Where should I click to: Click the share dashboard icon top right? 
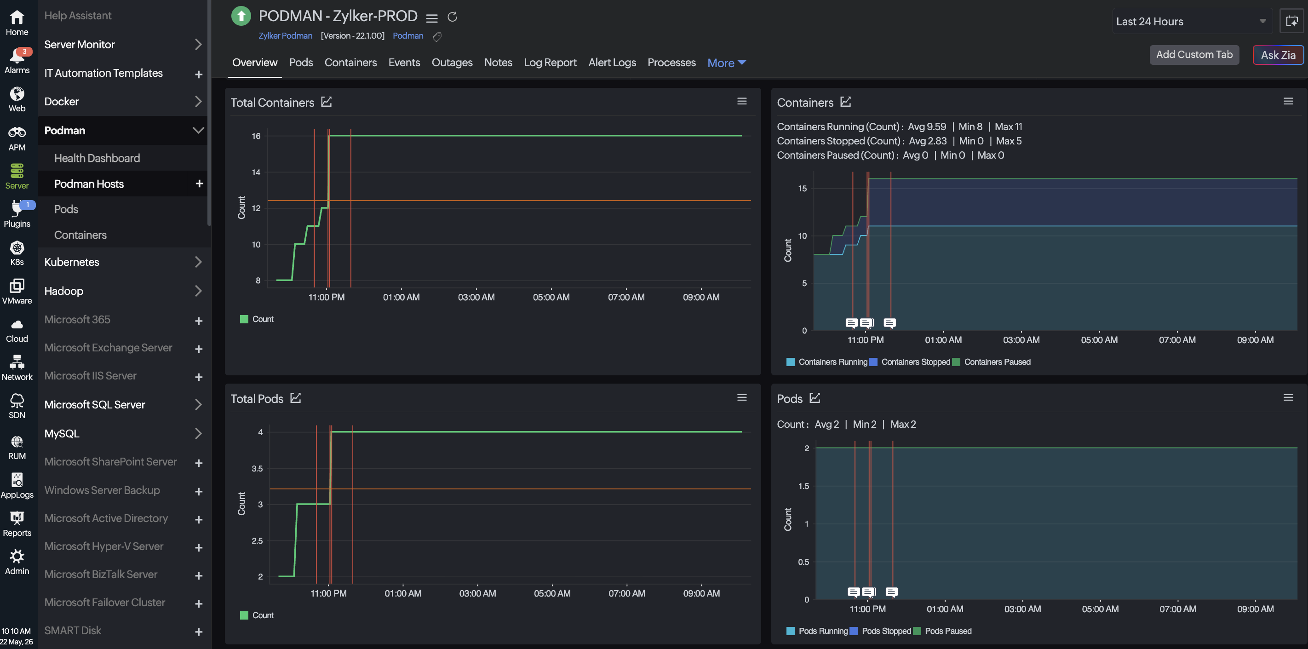1292,21
